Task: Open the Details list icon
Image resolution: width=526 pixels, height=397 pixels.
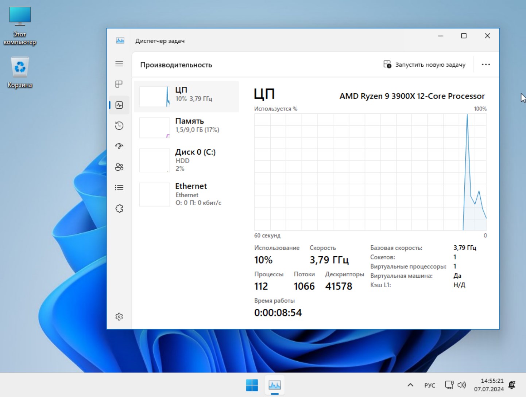Action: pos(119,187)
